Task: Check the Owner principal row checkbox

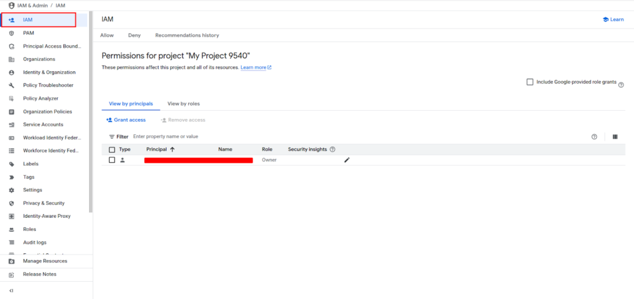Action: click(112, 160)
